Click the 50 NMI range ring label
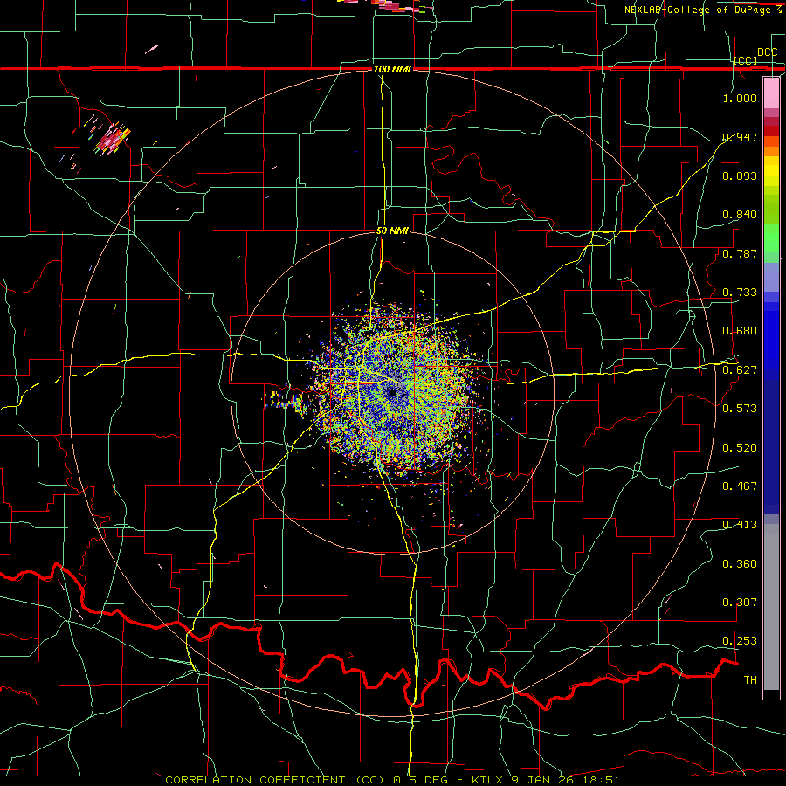 [x=392, y=231]
